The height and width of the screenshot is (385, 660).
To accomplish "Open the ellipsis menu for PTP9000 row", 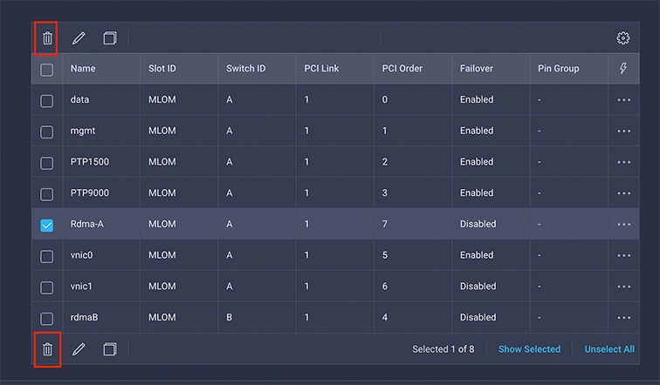I will coord(624,193).
